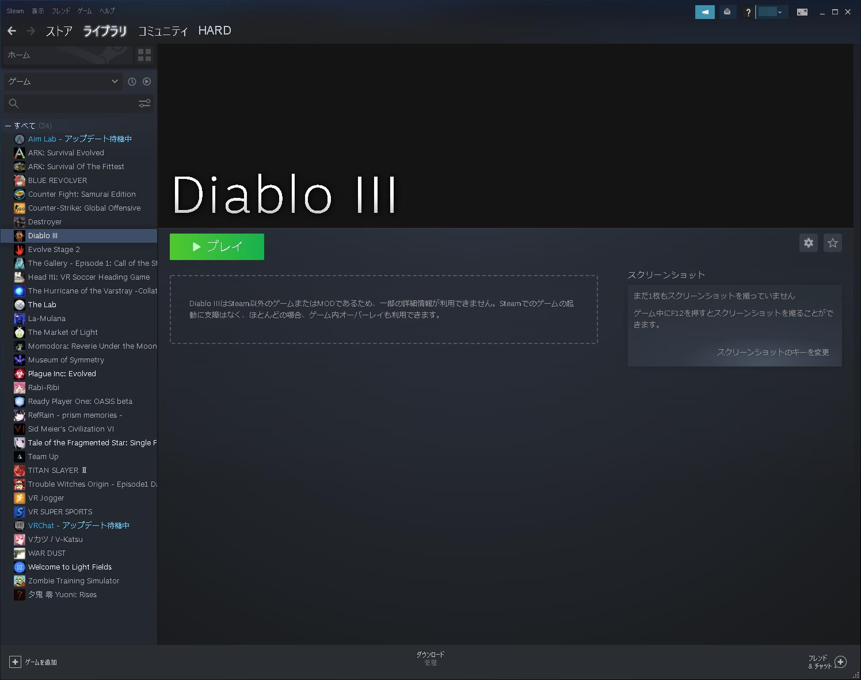The image size is (861, 680).
Task: Go to the ストア tab
Action: point(59,31)
